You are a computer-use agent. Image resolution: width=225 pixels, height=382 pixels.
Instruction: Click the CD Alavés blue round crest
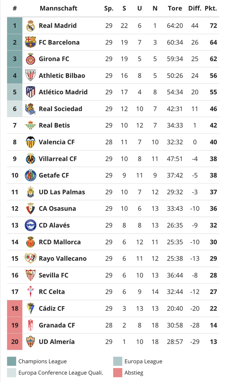(x=31, y=225)
